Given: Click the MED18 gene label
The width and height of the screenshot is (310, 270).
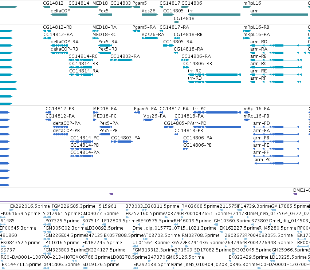Looking at the screenshot, I should 100,3.
